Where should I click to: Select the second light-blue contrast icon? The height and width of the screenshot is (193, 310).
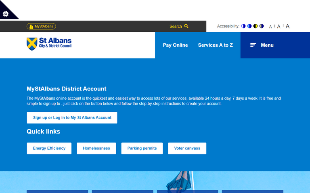click(249, 26)
